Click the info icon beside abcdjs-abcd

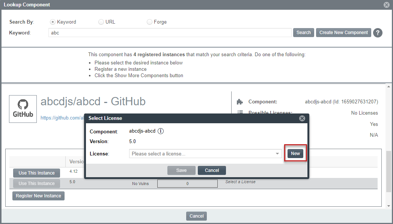click(x=161, y=131)
